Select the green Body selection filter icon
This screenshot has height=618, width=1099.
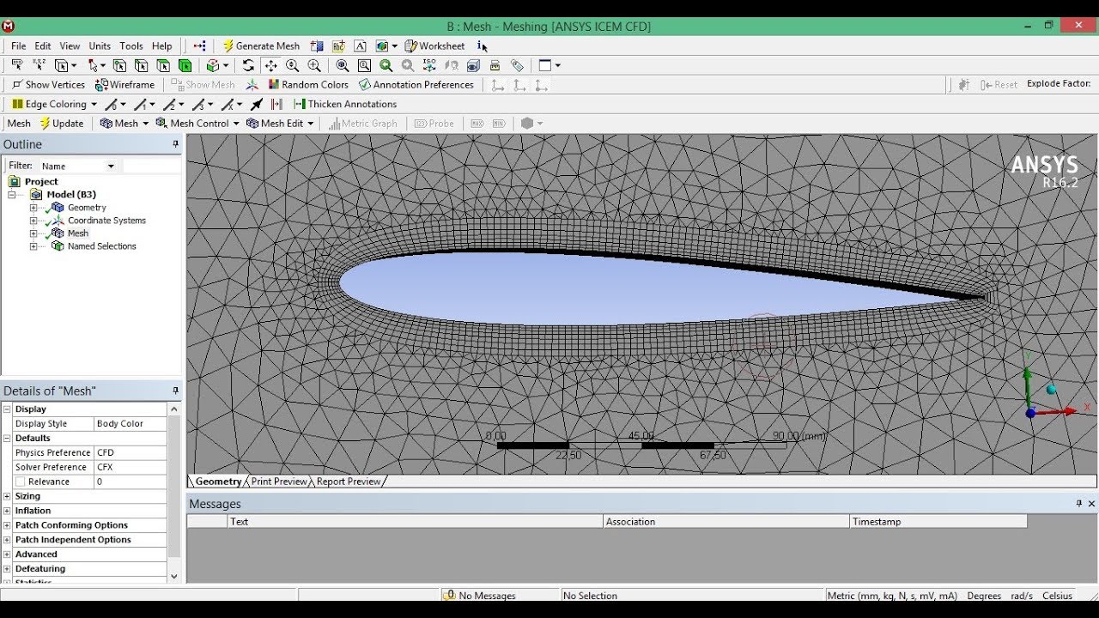(x=185, y=65)
